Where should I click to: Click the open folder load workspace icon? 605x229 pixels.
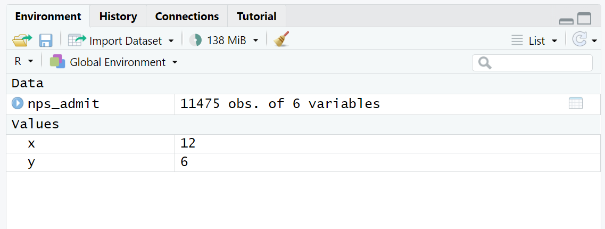click(x=22, y=40)
